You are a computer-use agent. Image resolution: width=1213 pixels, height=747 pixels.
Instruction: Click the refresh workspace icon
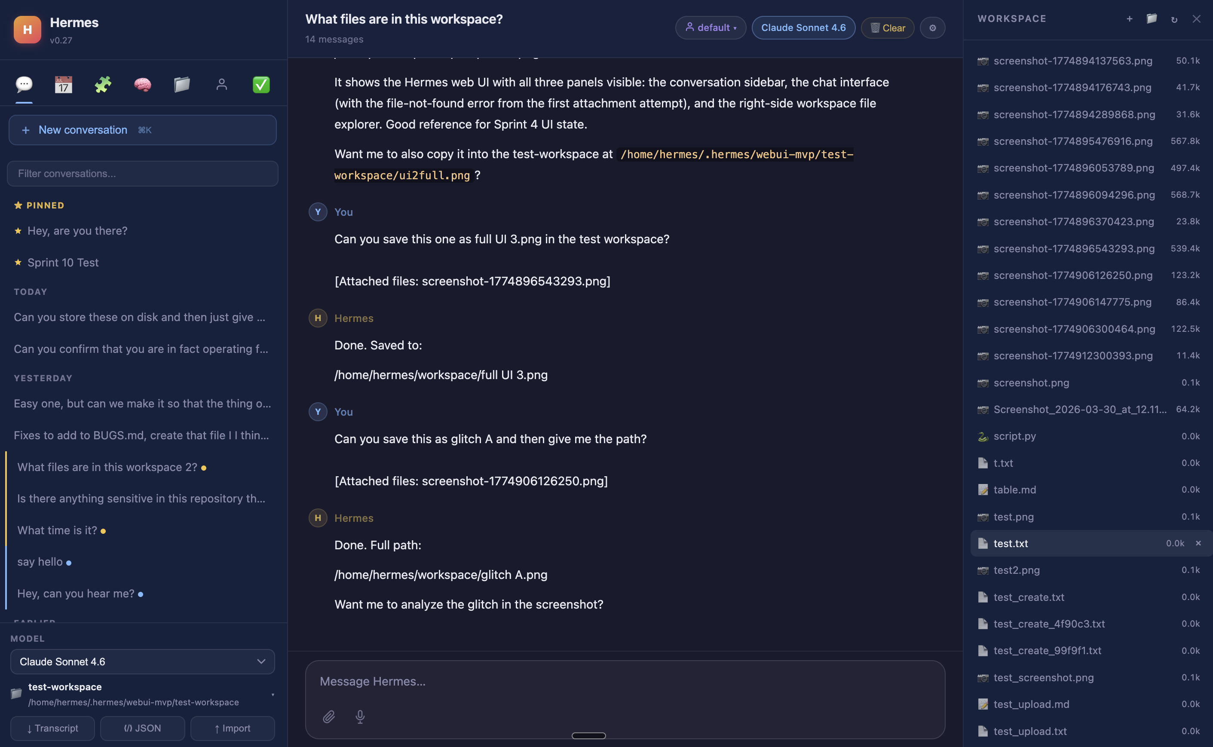(1174, 19)
